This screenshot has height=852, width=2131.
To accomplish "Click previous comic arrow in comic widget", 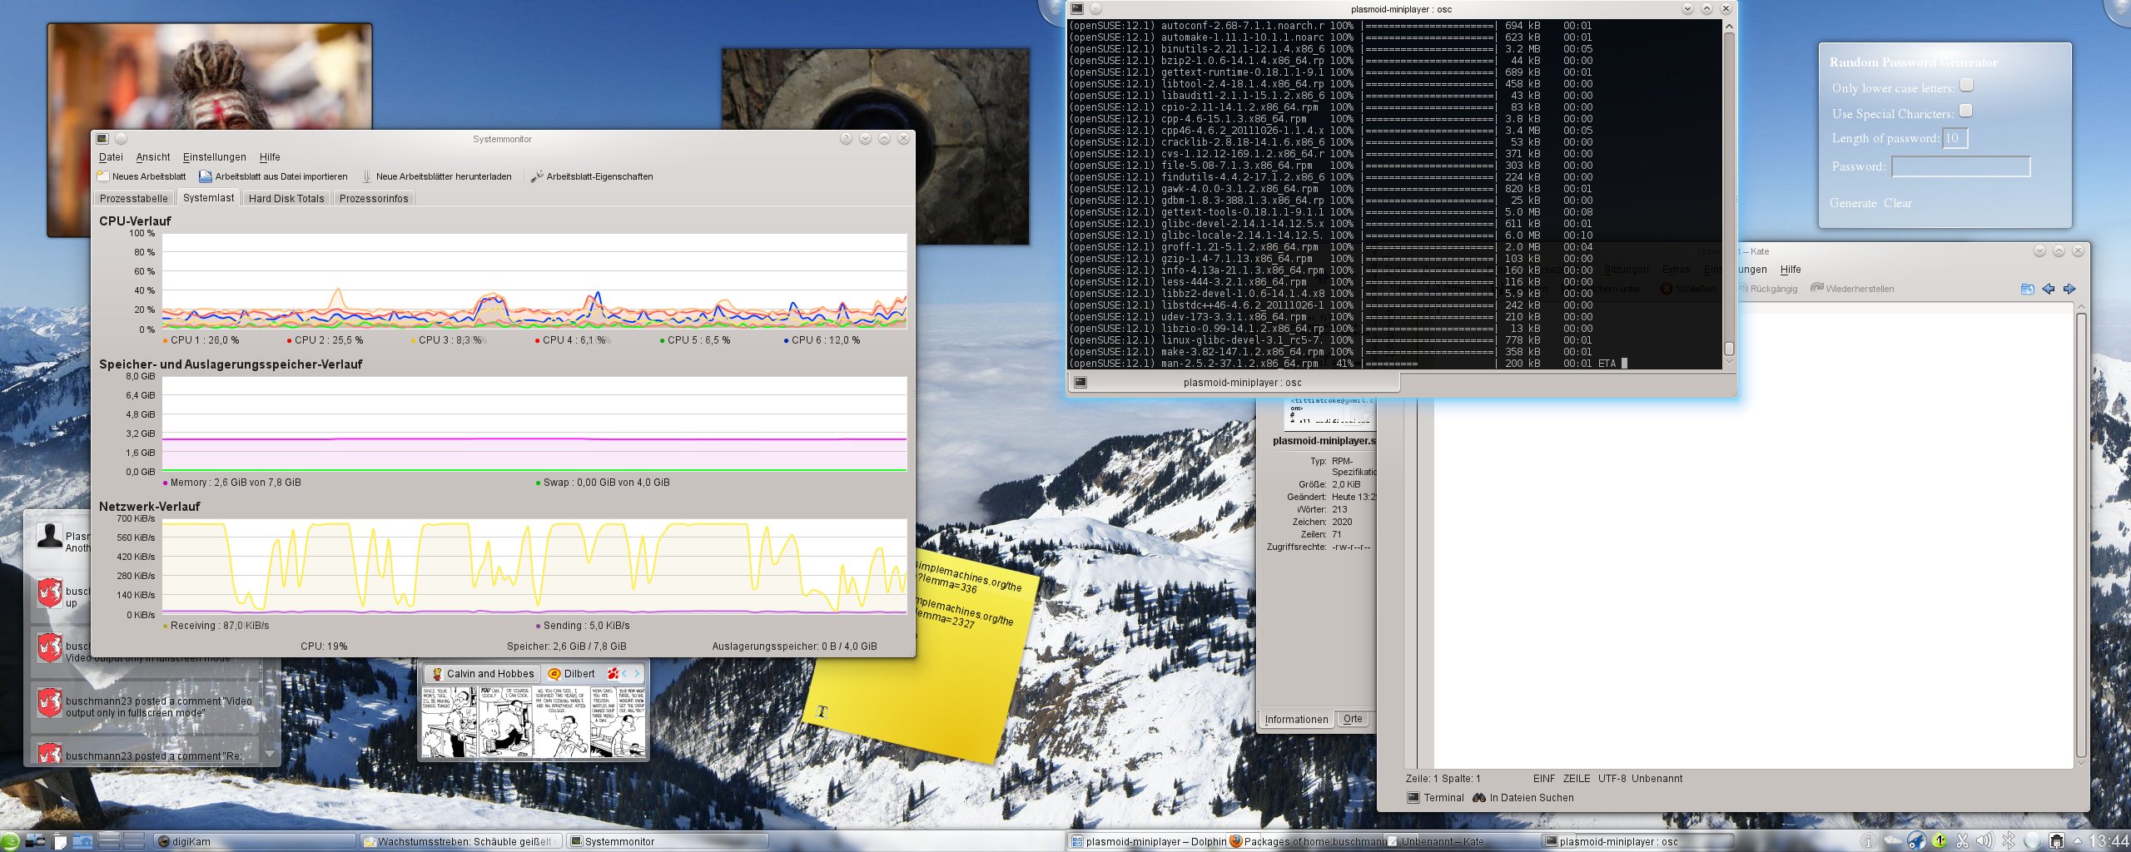I will coord(624,674).
